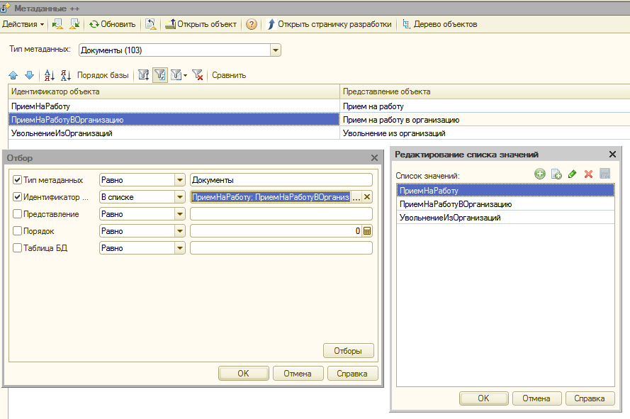The width and height of the screenshot is (630, 419).
Task: Move row down with blue down arrow
Action: (x=29, y=75)
